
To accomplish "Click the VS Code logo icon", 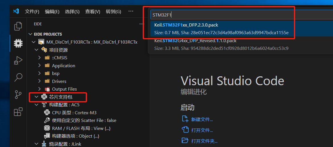I will 16,11.
